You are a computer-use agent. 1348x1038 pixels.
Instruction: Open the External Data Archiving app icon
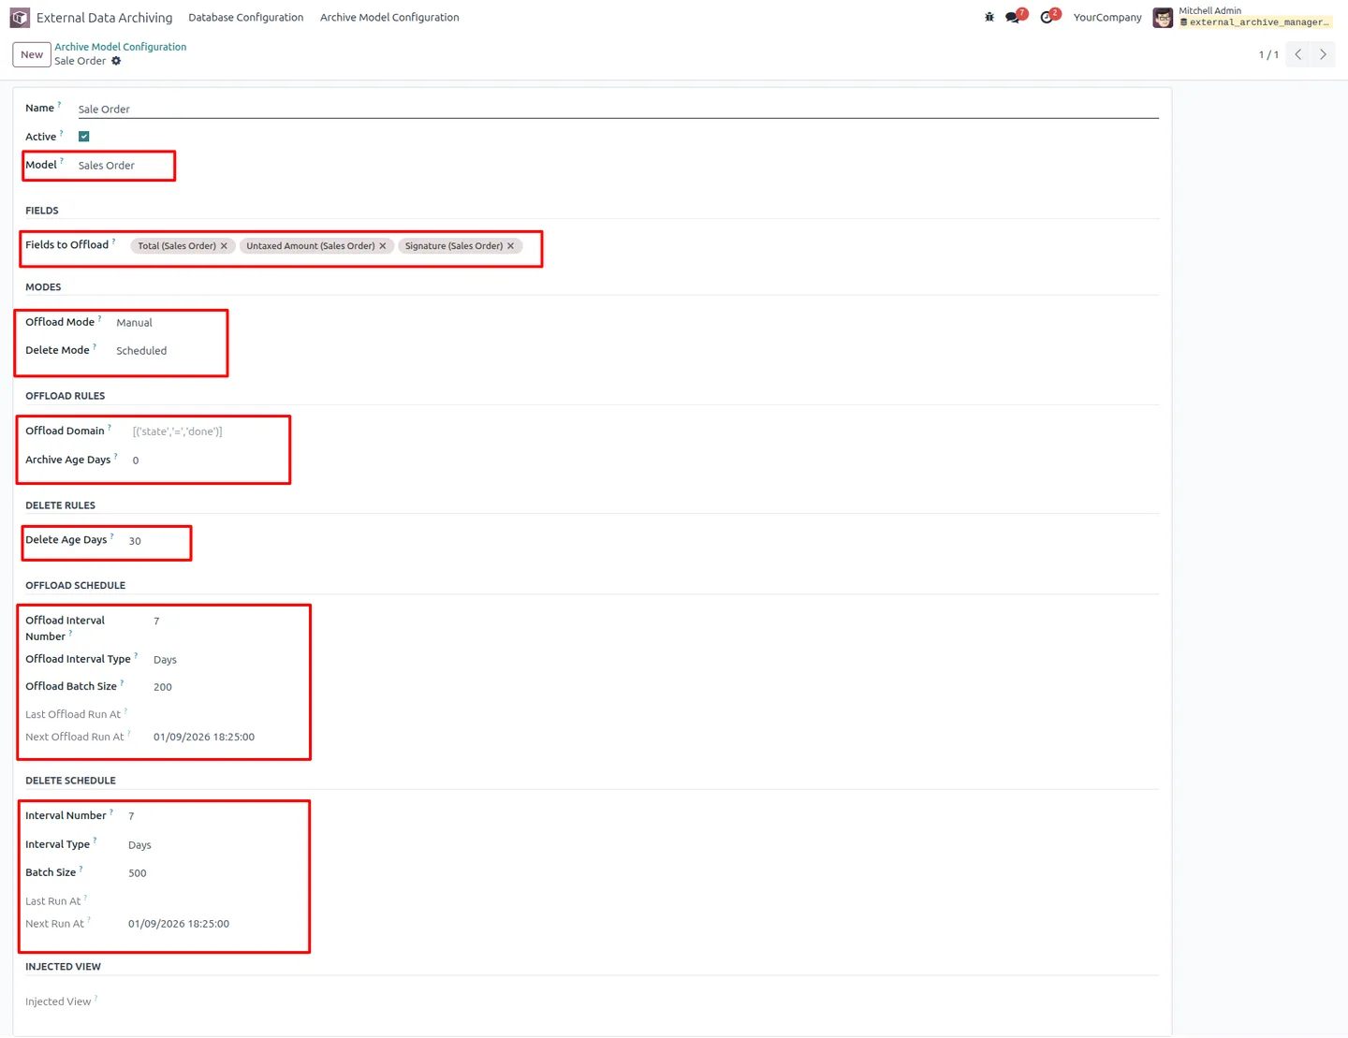tap(20, 18)
